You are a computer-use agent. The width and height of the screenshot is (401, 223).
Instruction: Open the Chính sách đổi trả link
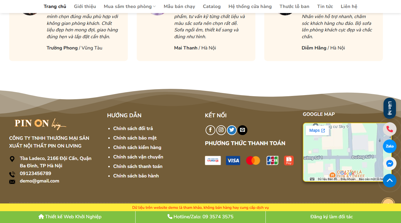click(133, 128)
